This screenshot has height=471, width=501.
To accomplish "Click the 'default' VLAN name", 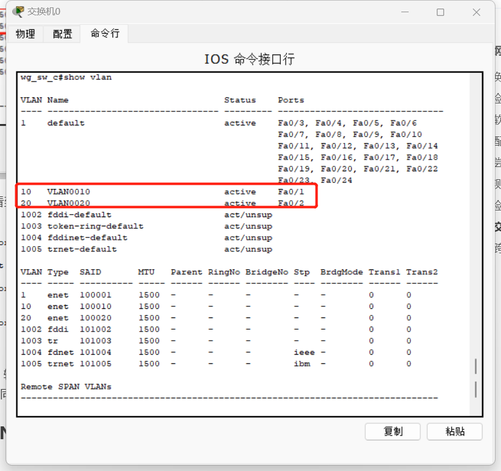I will click(x=66, y=123).
